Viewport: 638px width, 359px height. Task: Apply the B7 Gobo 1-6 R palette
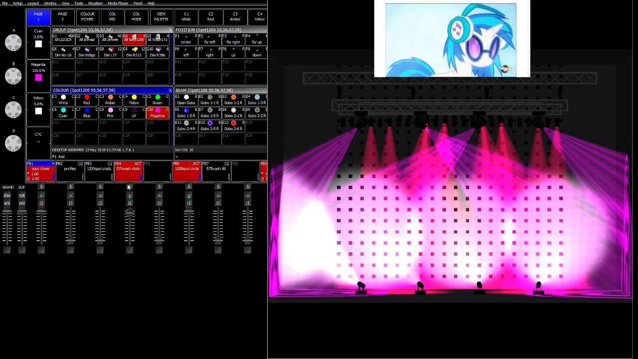pyautogui.click(x=209, y=113)
